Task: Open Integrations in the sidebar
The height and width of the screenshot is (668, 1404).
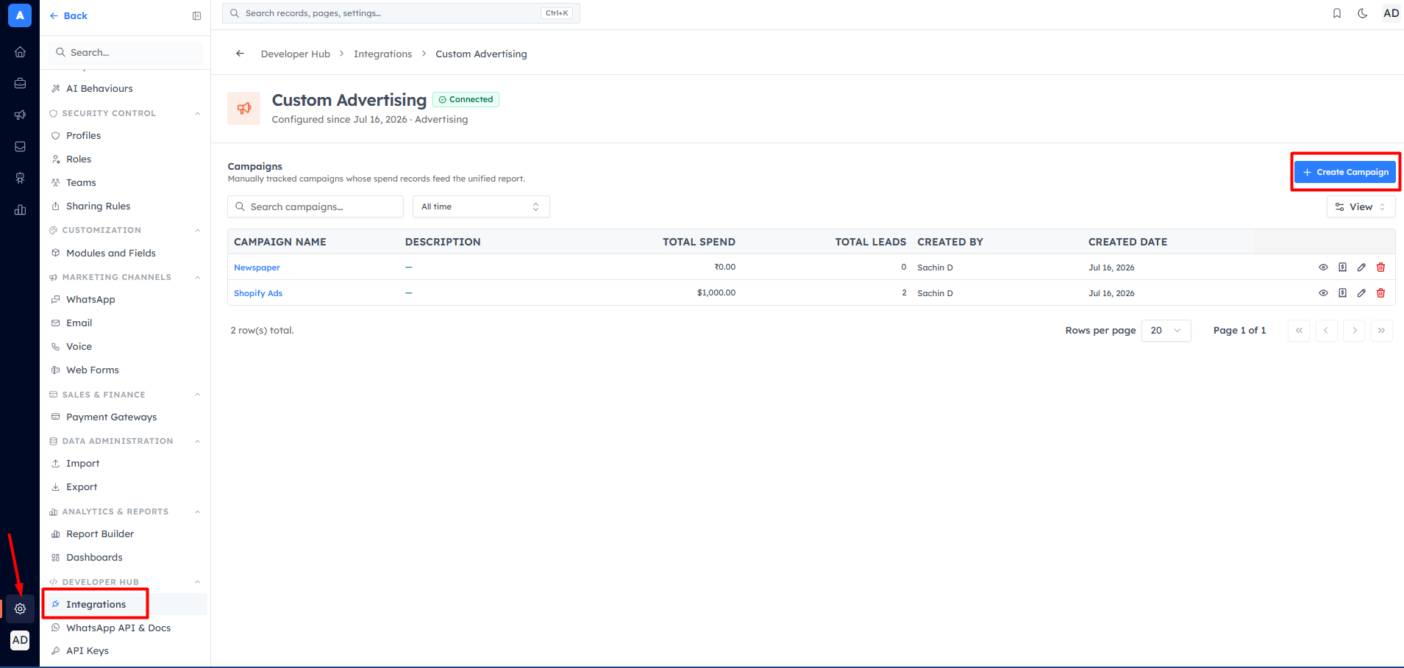Action: pyautogui.click(x=96, y=604)
